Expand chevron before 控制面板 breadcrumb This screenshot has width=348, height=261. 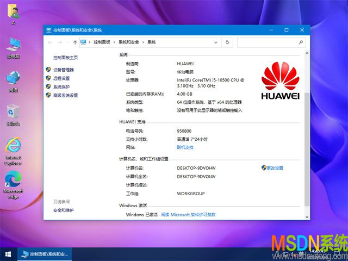tap(89, 42)
